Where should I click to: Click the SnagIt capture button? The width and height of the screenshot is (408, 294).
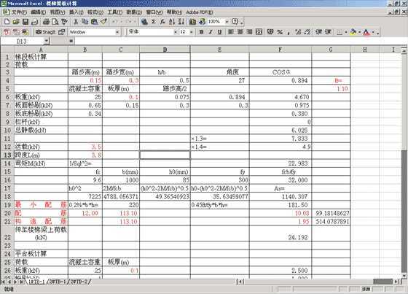(45, 32)
